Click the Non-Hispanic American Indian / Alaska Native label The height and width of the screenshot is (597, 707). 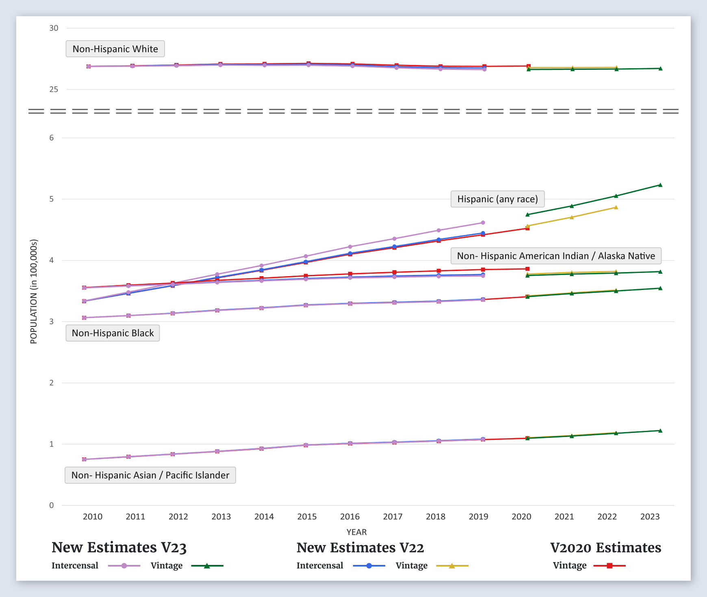[556, 256]
